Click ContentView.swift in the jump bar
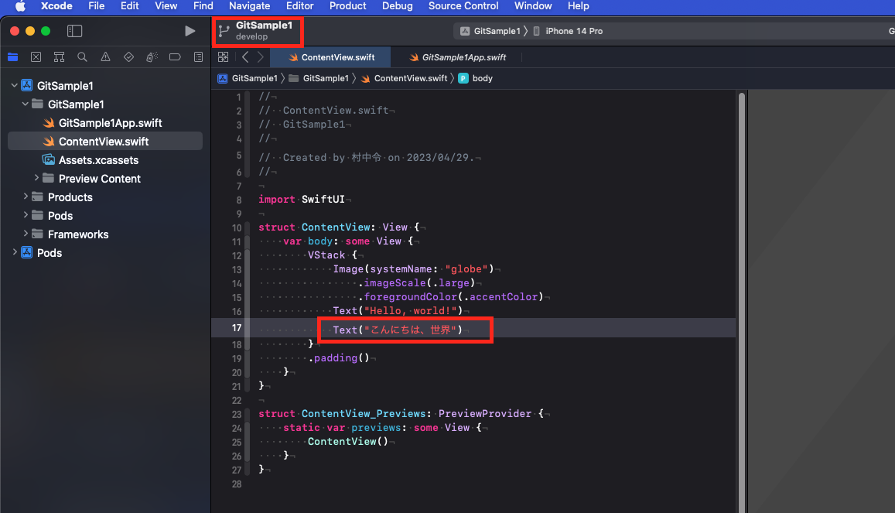This screenshot has width=895, height=513. pyautogui.click(x=404, y=78)
